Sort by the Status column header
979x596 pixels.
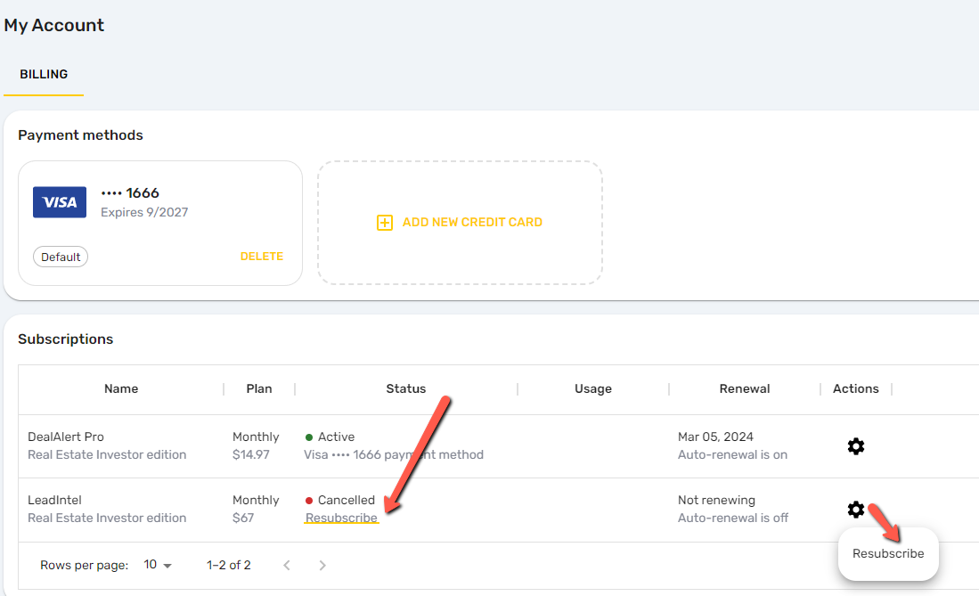406,388
